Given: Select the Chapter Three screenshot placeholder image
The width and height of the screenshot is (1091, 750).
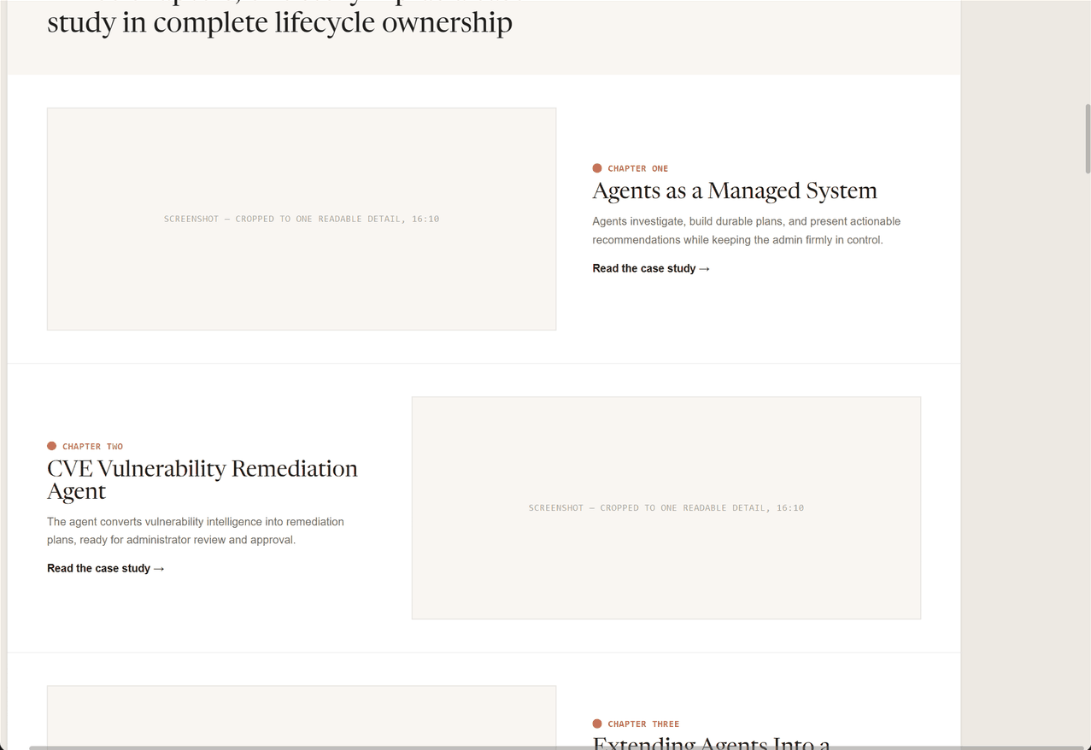Looking at the screenshot, I should (x=302, y=716).
